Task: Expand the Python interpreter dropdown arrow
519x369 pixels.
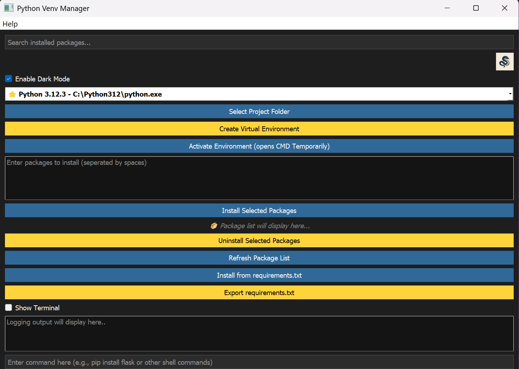Action: 510,94
